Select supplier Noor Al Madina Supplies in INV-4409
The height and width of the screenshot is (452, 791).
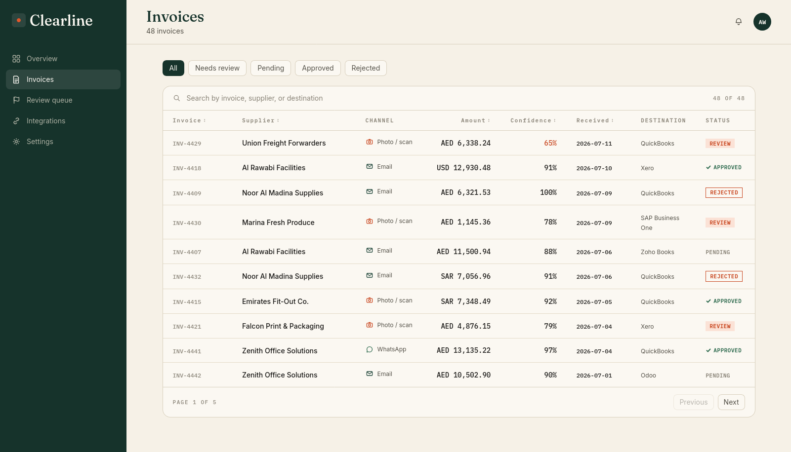click(283, 193)
